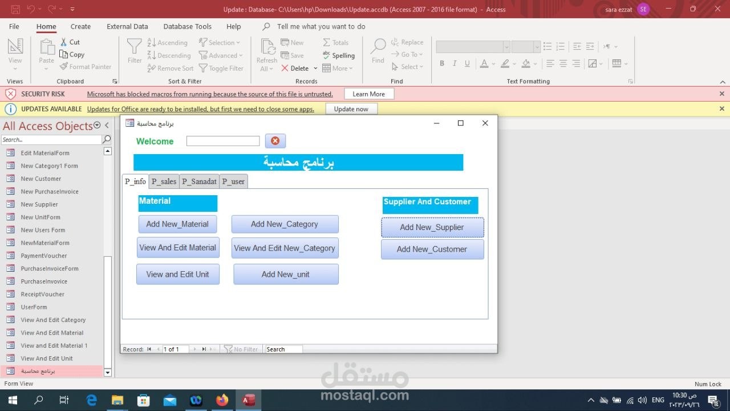Click the Add New_Material button
This screenshot has width=730, height=411.
[x=177, y=224]
